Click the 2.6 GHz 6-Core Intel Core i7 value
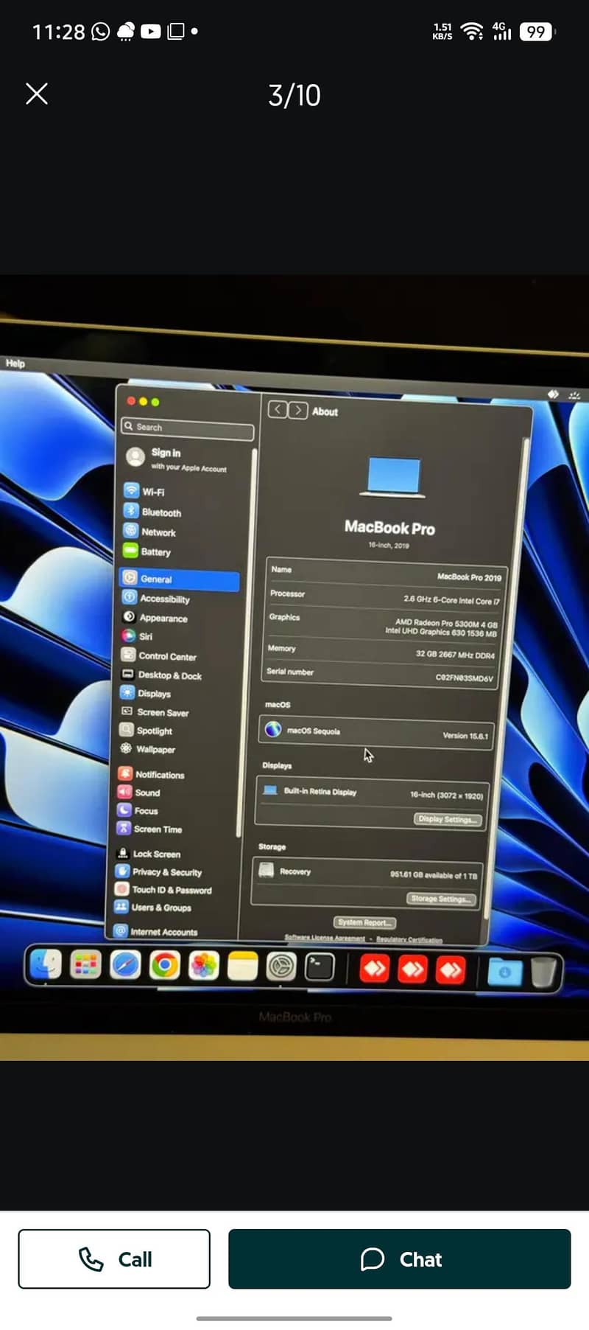 (451, 600)
